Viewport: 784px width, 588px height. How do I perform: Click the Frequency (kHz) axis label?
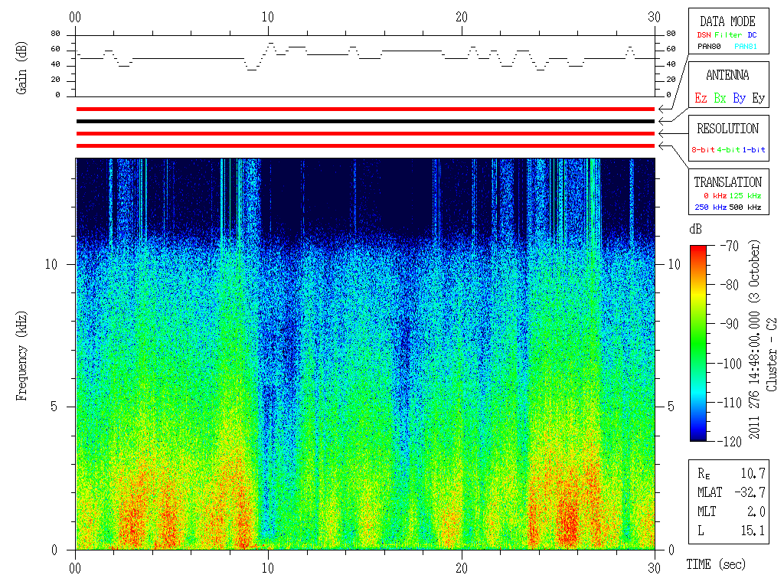(21, 356)
